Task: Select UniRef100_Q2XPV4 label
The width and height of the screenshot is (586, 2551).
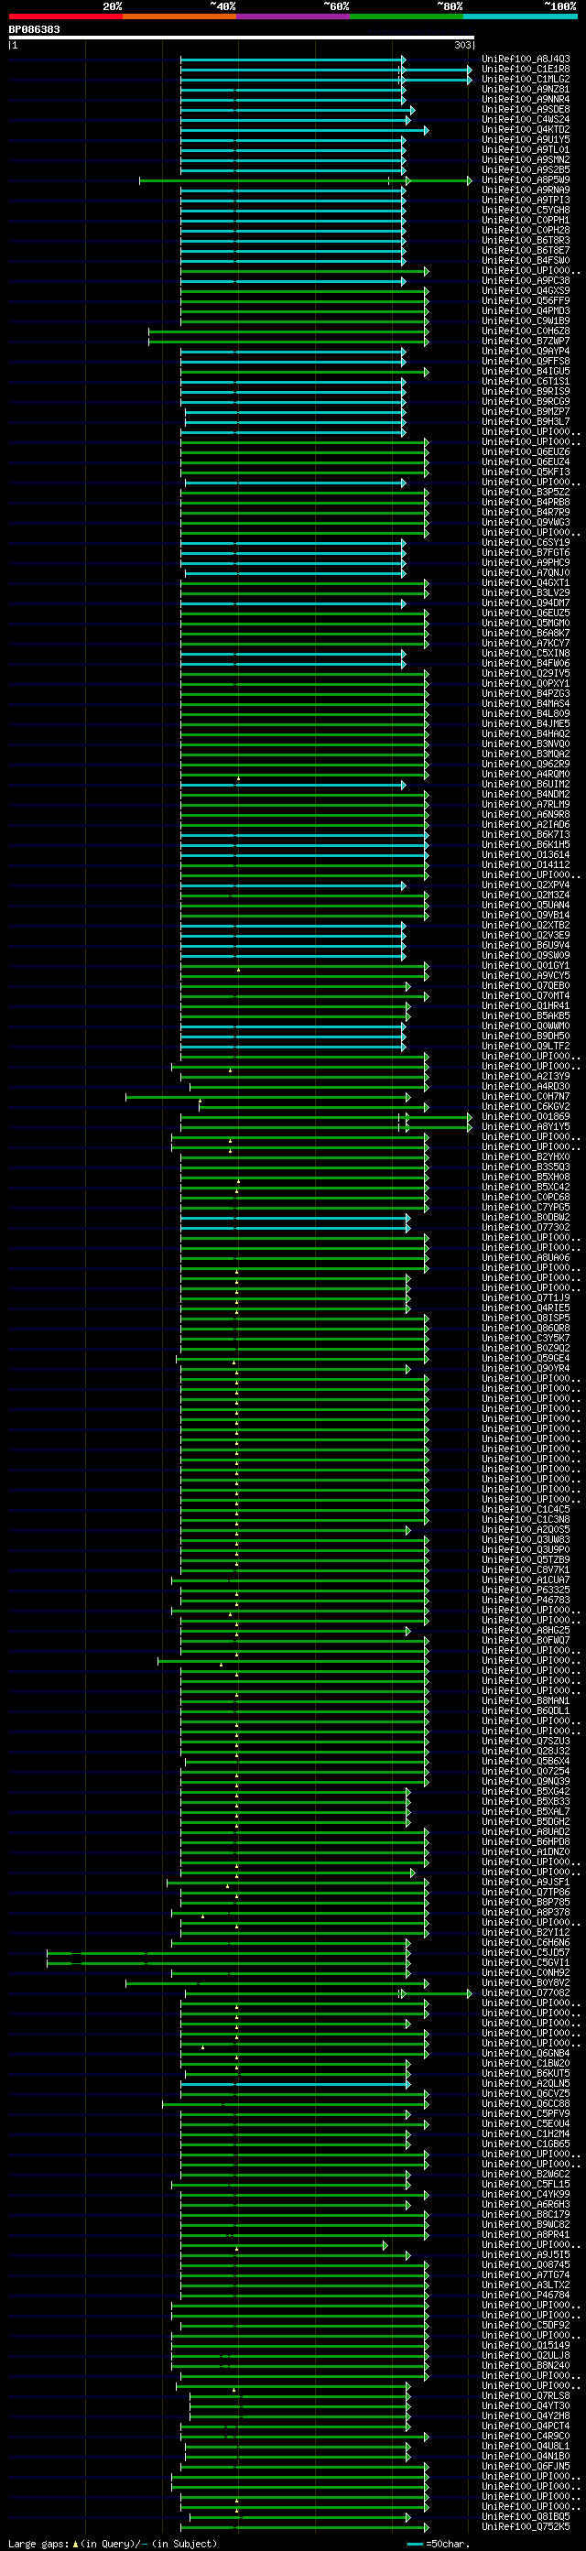Action: point(526,885)
